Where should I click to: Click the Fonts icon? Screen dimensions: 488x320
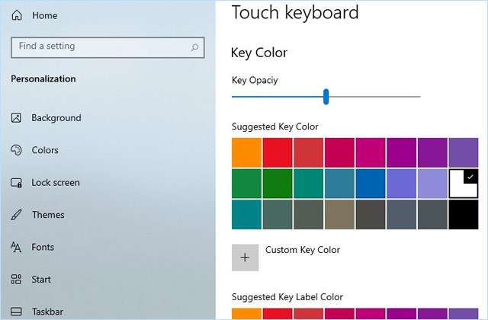click(x=17, y=248)
